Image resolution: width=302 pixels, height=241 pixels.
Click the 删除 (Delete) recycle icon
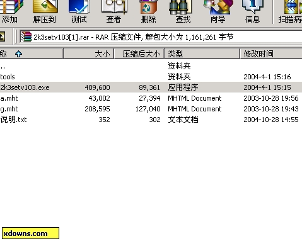148,11
